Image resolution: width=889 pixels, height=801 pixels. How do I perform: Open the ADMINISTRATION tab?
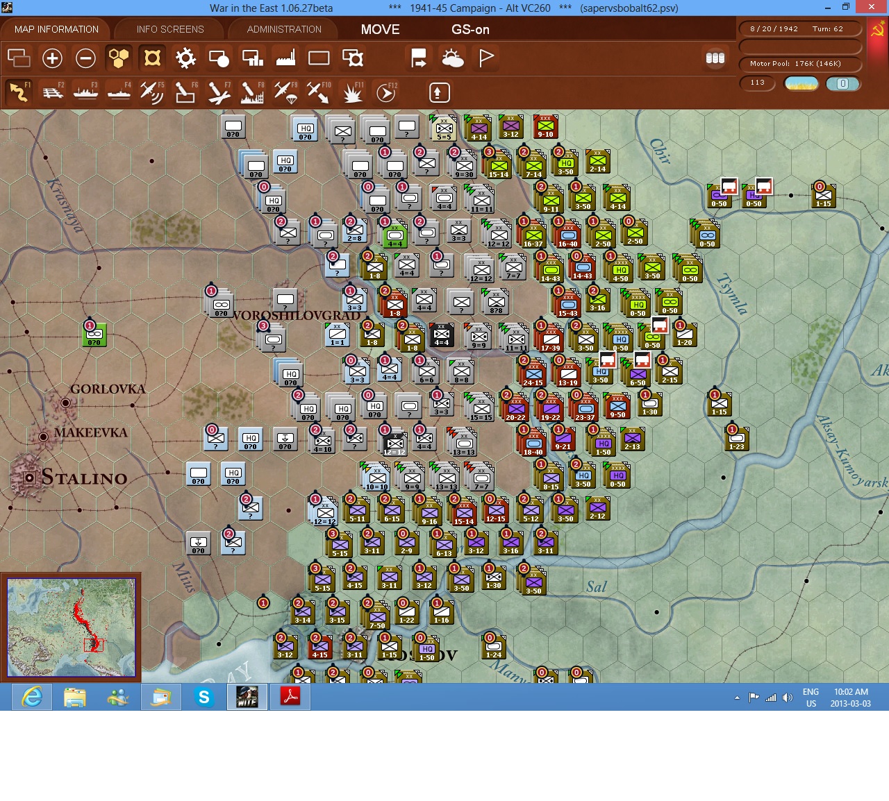tap(284, 29)
